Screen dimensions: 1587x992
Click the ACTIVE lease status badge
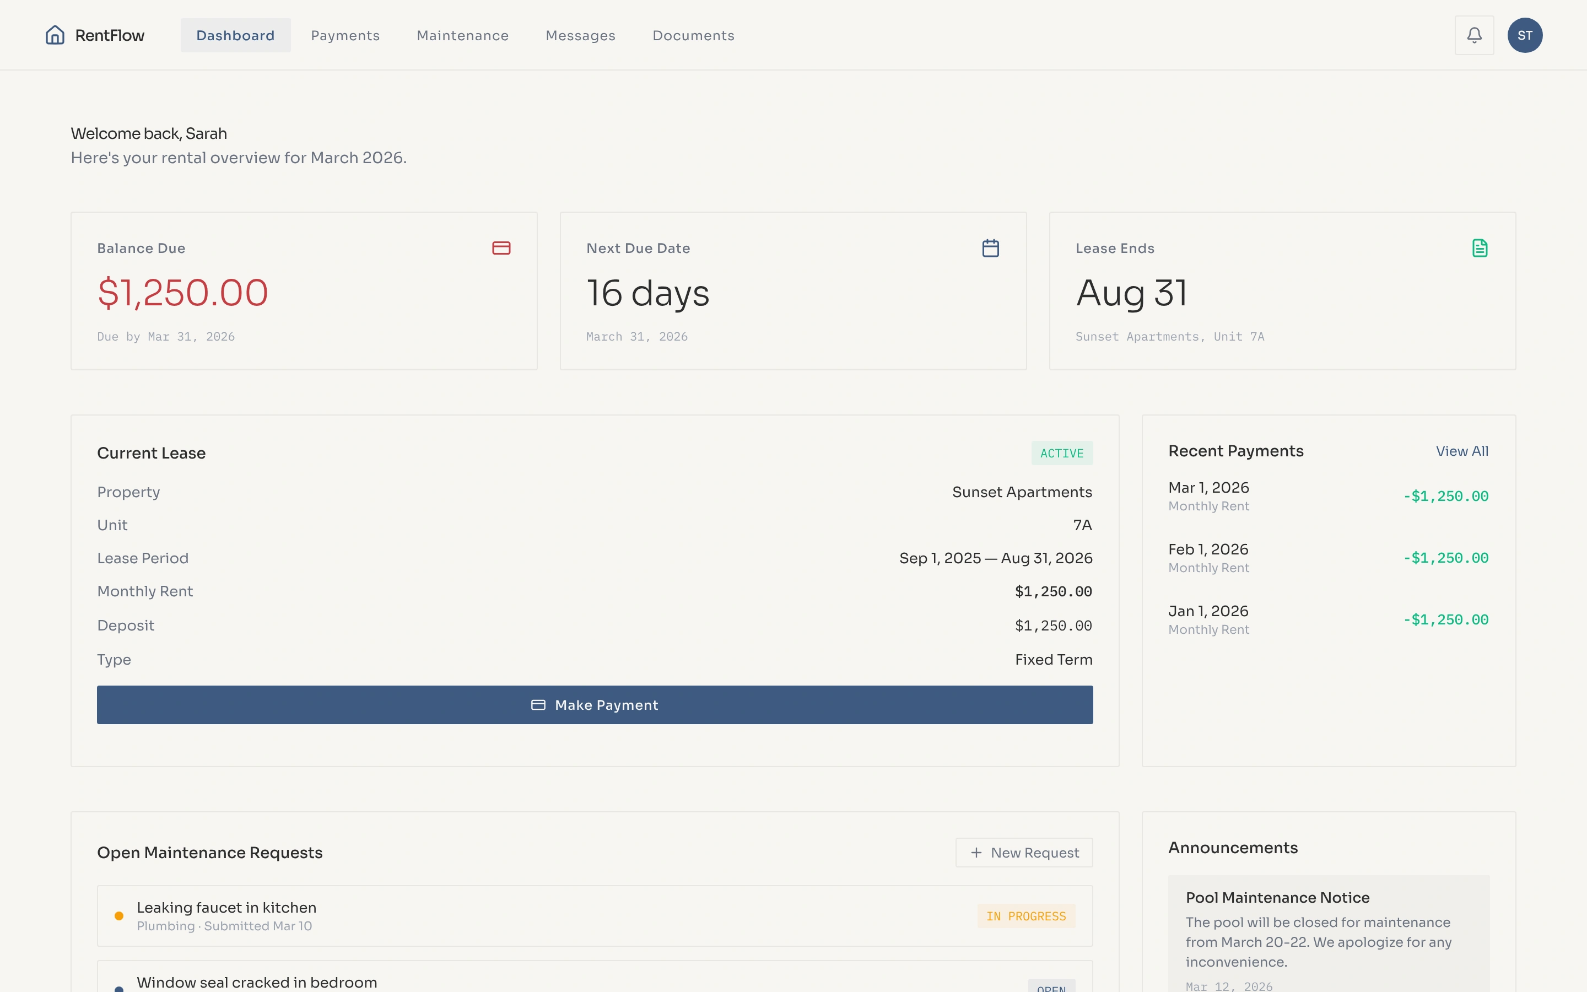[1061, 452]
